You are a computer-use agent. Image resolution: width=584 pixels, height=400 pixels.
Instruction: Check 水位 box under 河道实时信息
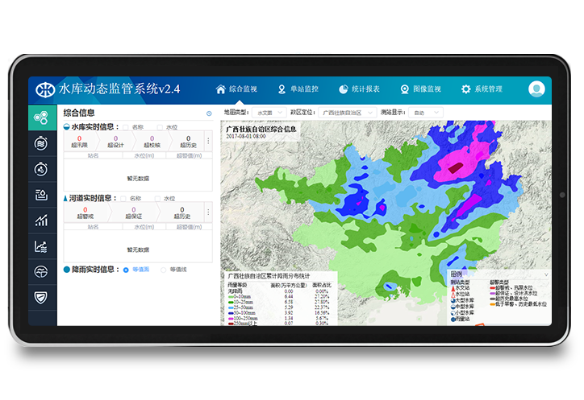click(159, 198)
